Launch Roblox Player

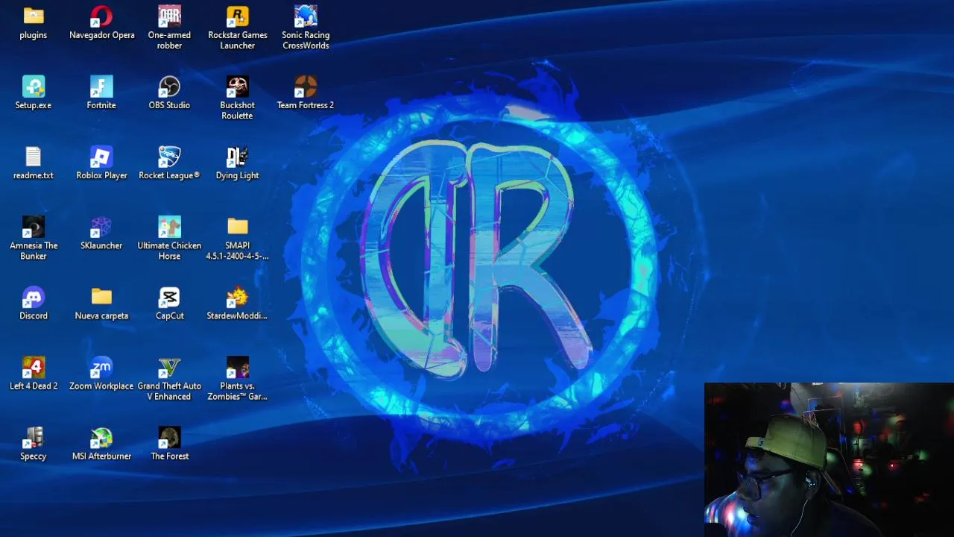101,157
